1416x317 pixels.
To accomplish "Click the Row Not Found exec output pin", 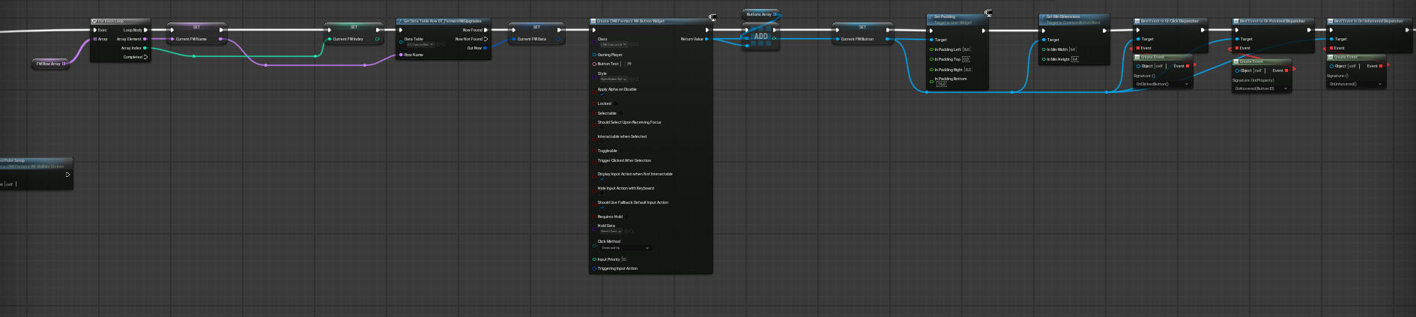I will coord(486,39).
